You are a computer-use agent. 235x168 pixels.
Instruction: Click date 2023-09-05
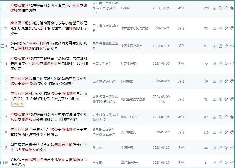point(161,64)
